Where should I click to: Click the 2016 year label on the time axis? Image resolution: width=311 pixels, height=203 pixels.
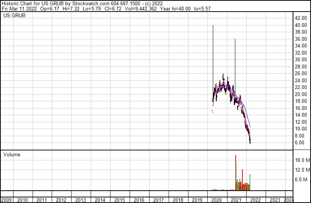click(x=139, y=200)
